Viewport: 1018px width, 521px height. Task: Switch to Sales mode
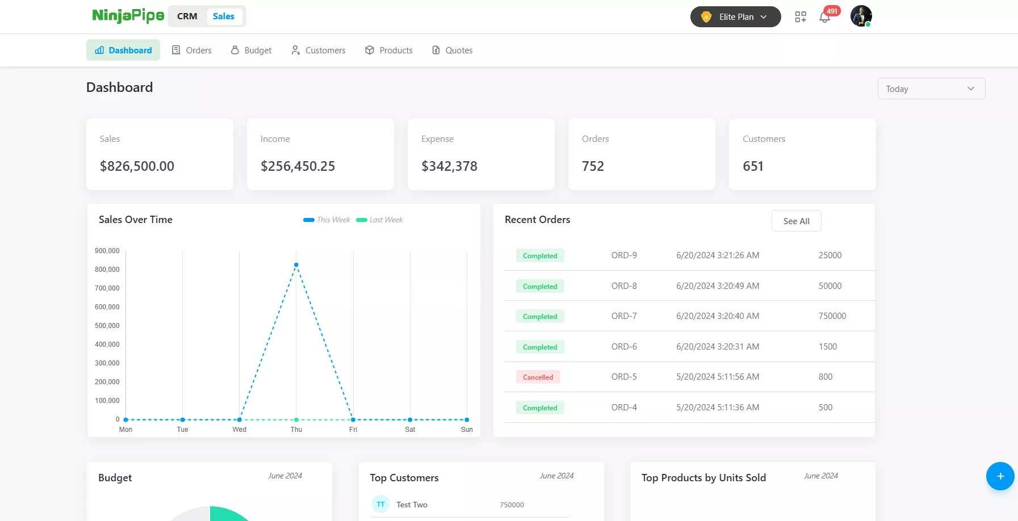click(223, 16)
